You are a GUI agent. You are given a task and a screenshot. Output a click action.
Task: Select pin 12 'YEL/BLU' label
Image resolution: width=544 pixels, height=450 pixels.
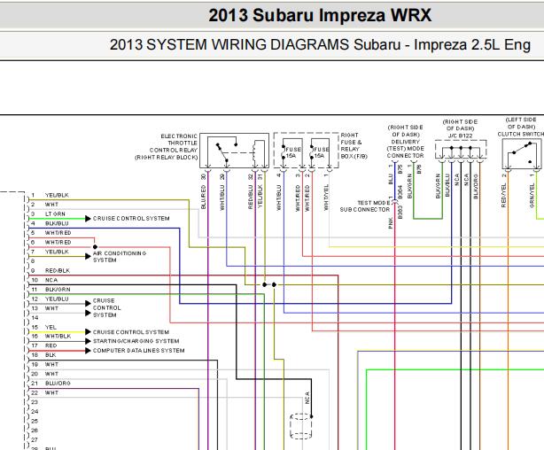tap(57, 299)
